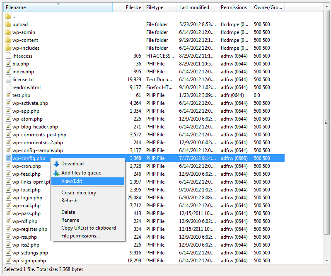
Task: Select the wp-links-opml file name
Action: point(31,182)
